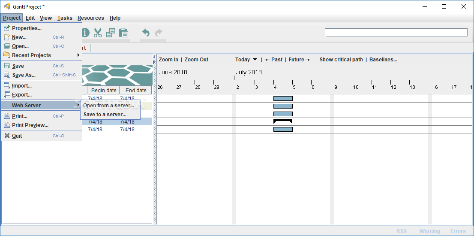Click the end date in highlighted task row
This screenshot has height=236, width=474.
click(127, 121)
